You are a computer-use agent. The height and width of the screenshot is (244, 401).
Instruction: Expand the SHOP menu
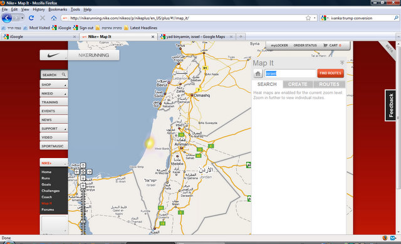coord(54,85)
